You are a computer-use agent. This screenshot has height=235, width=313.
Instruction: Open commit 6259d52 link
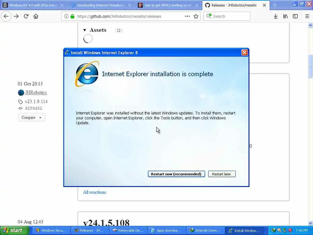pos(34,108)
